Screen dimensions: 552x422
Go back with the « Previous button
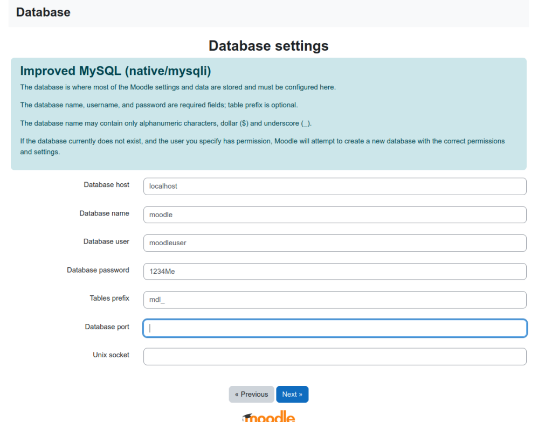point(251,395)
